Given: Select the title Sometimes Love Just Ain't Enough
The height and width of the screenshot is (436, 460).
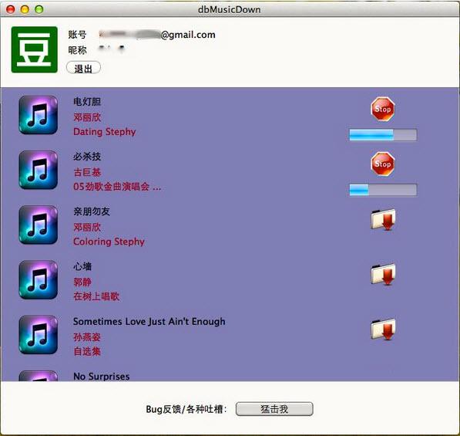Looking at the screenshot, I should pyautogui.click(x=149, y=322).
